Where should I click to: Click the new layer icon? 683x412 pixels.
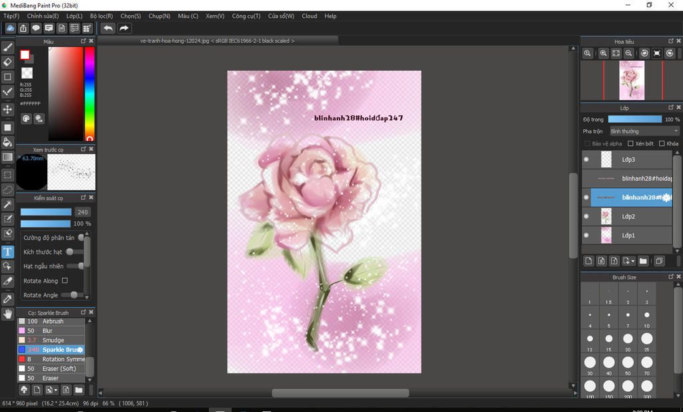(x=588, y=261)
